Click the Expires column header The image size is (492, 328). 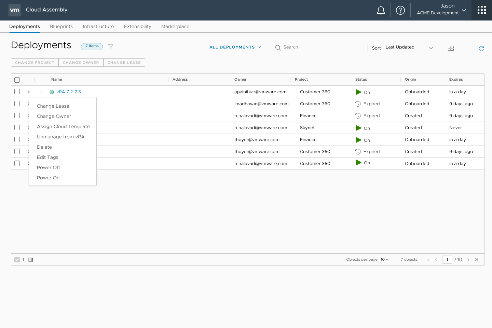point(456,79)
